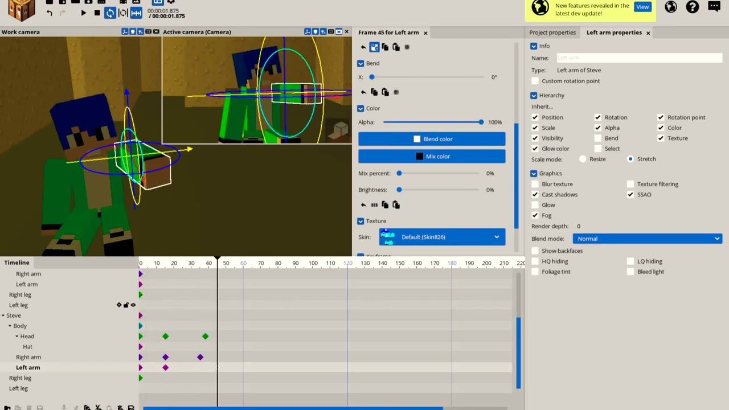Screen dimensions: 729x410
Task: Collapse the Hierarchy section
Action: tap(534, 96)
